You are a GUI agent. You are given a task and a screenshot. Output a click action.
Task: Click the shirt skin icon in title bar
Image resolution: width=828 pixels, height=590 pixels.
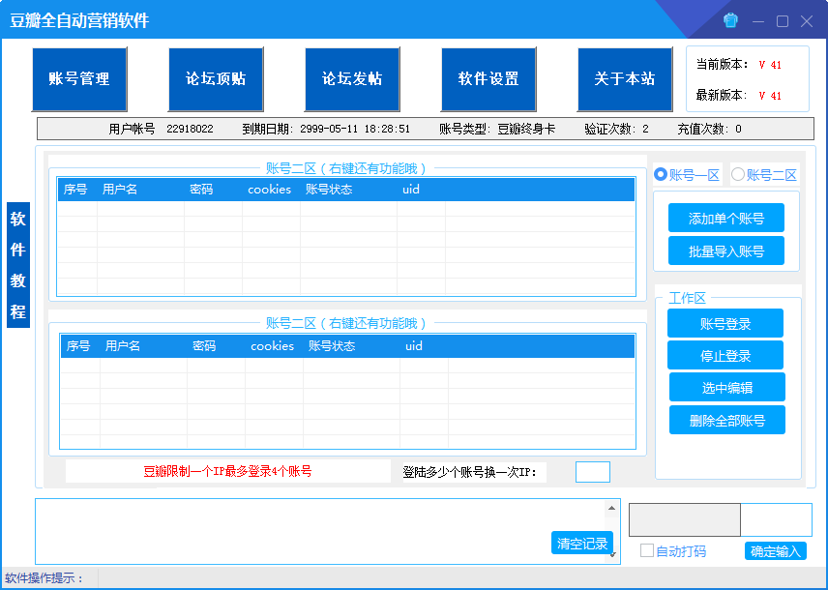(730, 20)
